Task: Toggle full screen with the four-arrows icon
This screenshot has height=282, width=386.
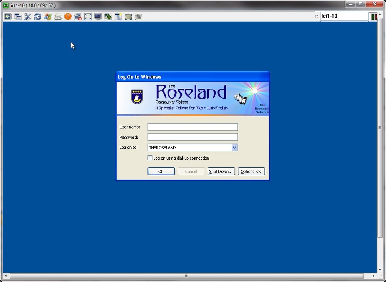Action: tap(88, 17)
